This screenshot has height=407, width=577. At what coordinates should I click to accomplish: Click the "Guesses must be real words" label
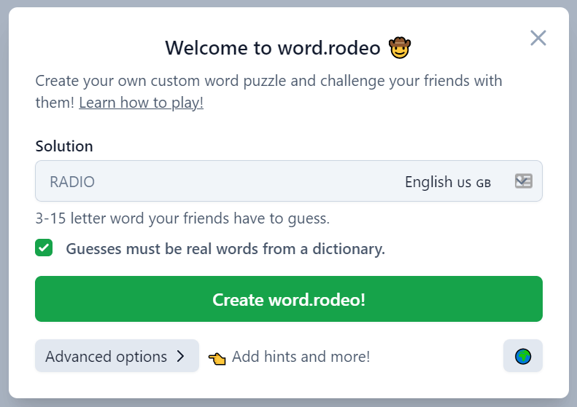[225, 249]
